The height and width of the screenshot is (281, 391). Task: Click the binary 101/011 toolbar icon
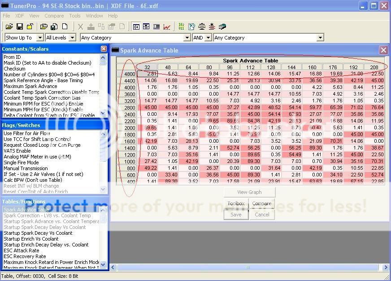click(x=181, y=27)
